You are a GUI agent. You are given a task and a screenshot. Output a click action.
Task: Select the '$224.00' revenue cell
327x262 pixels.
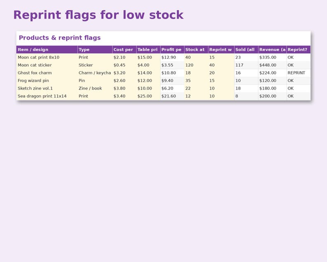point(272,73)
